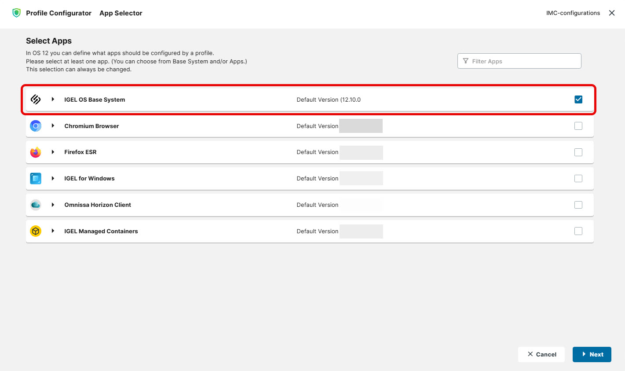The height and width of the screenshot is (371, 625).
Task: Click into the Filter Apps field
Action: pyautogui.click(x=519, y=61)
